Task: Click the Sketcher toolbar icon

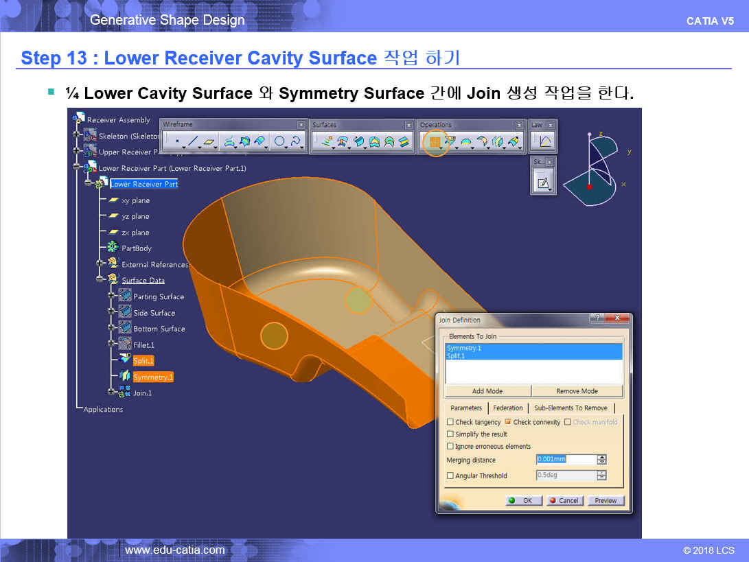Action: point(543,183)
